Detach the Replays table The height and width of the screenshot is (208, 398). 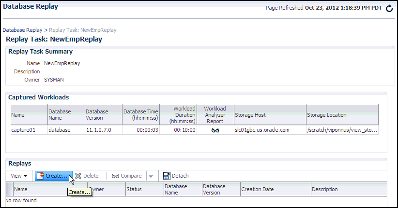point(176,176)
